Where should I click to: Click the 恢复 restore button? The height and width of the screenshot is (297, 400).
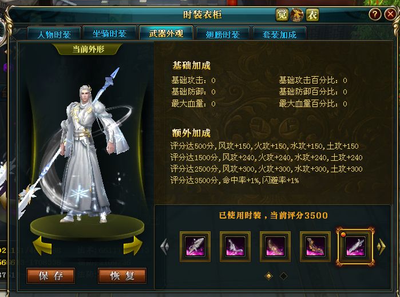pos(122,276)
